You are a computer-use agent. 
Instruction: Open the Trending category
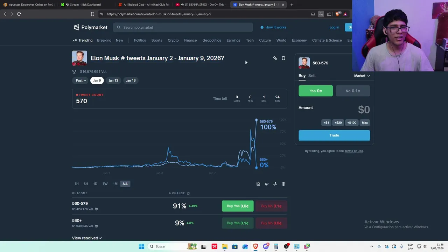click(x=82, y=40)
